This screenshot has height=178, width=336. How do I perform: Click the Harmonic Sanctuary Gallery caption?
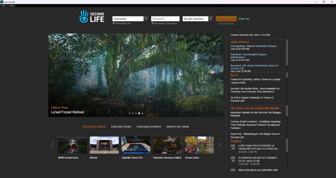167,158
